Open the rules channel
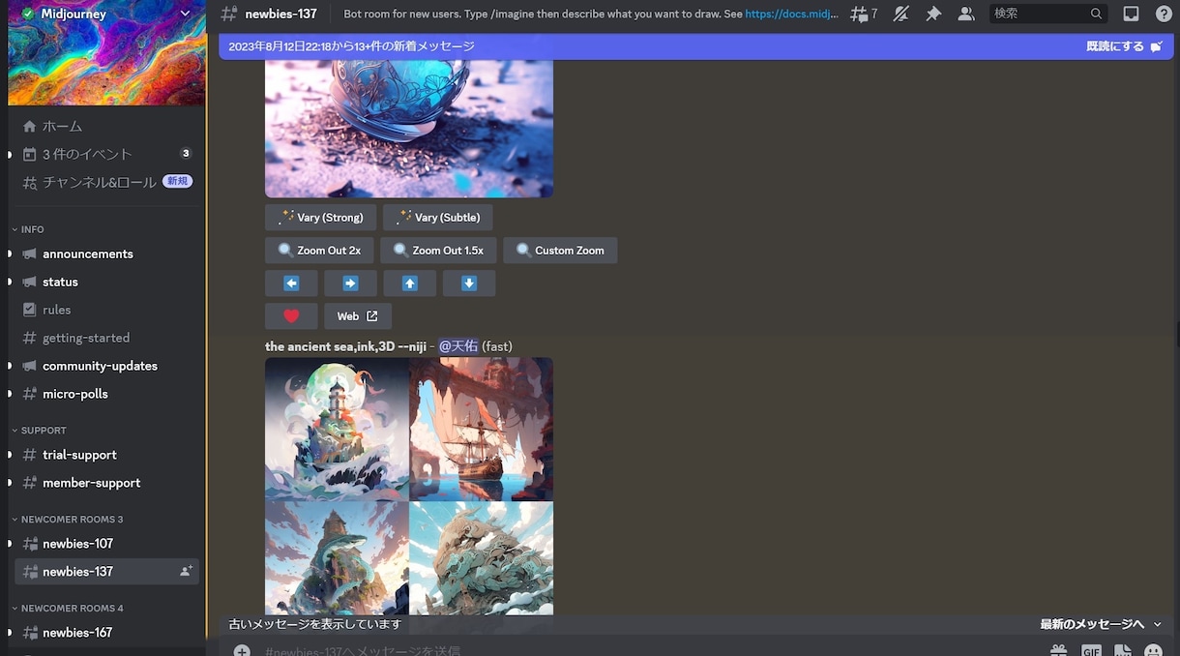 [106, 310]
